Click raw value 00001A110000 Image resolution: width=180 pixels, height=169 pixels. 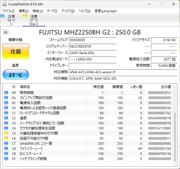point(159,128)
